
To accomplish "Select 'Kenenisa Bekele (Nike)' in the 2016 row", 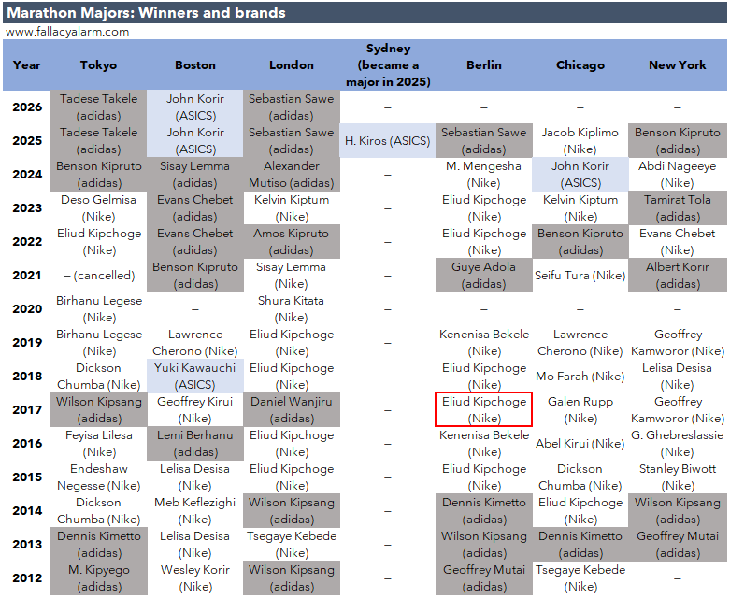I will pyautogui.click(x=484, y=444).
